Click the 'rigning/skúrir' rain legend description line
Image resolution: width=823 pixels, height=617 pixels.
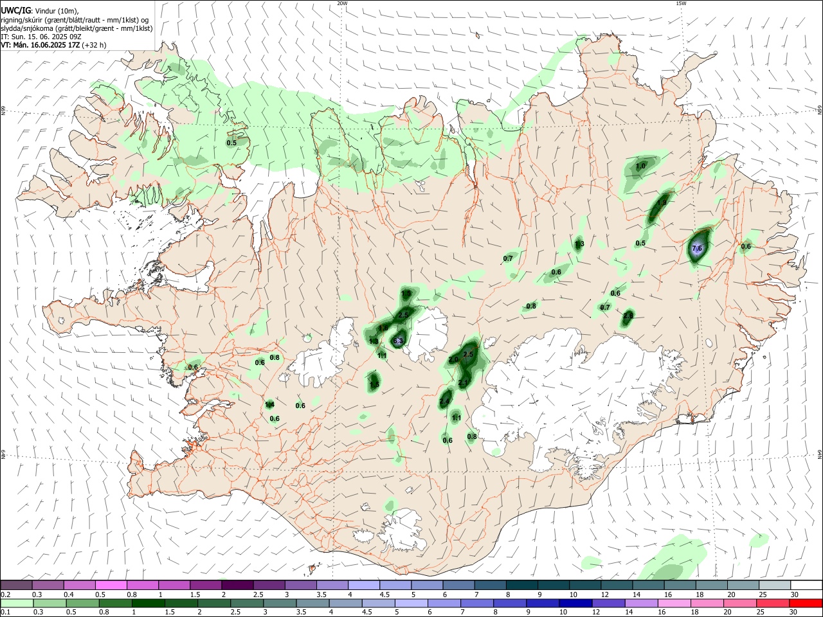click(75, 19)
